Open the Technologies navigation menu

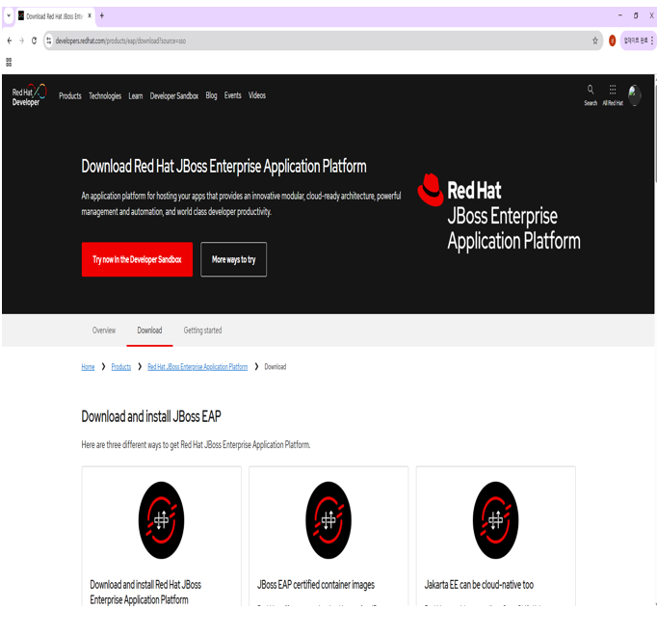click(105, 96)
